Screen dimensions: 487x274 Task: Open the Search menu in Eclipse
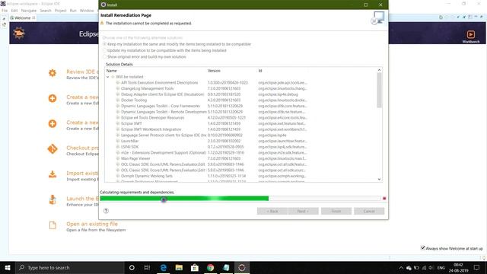[46, 11]
